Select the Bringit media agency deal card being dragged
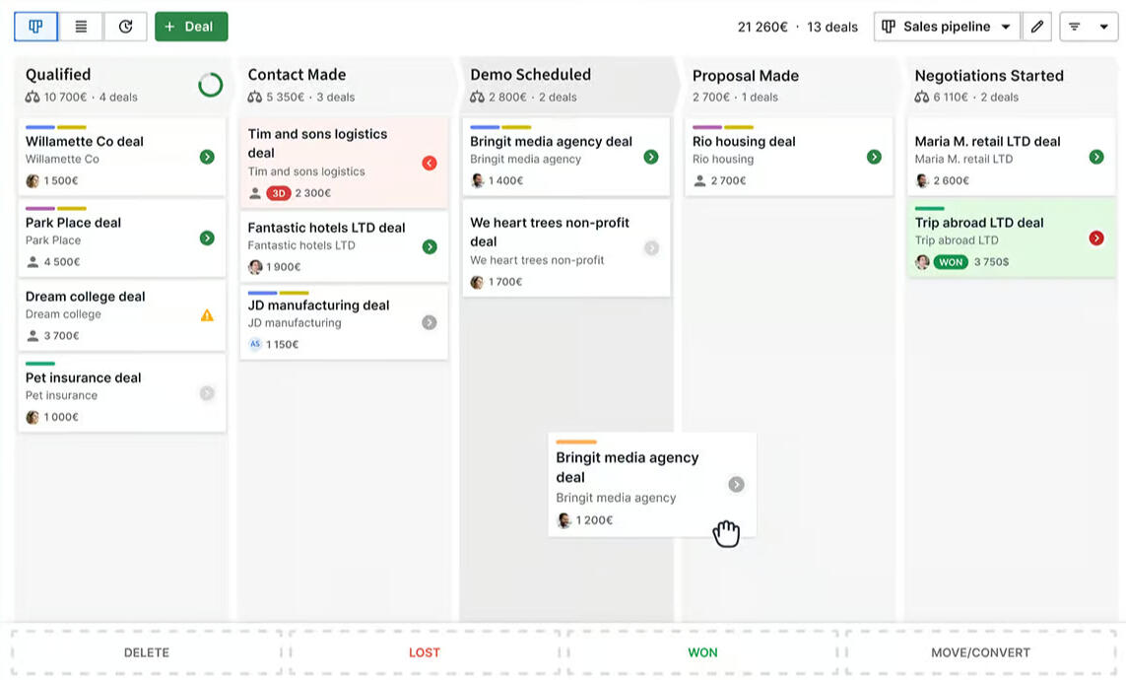Screen dimensions: 1126x680 pos(651,483)
